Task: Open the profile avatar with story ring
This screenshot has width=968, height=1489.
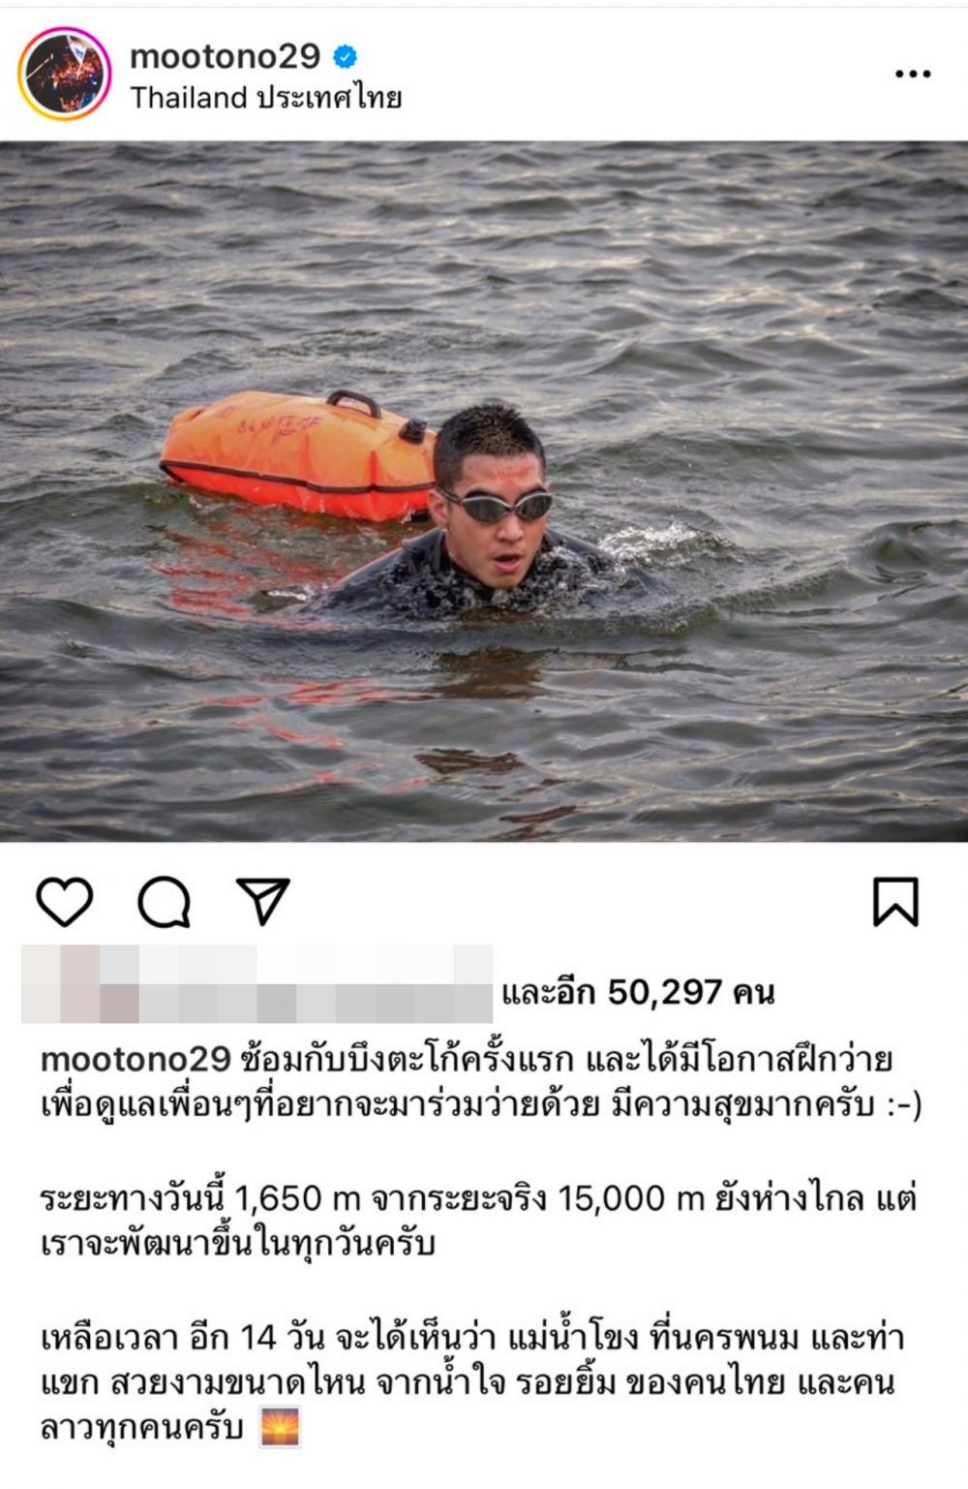Action: (x=65, y=75)
